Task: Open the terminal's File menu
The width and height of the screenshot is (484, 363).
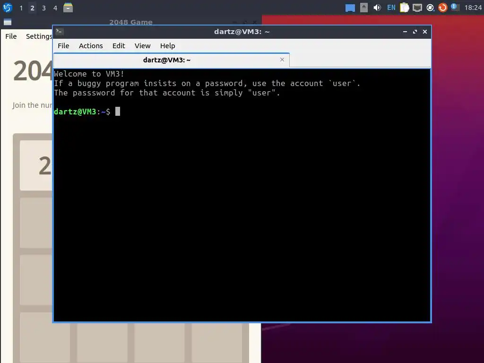Action: tap(63, 46)
